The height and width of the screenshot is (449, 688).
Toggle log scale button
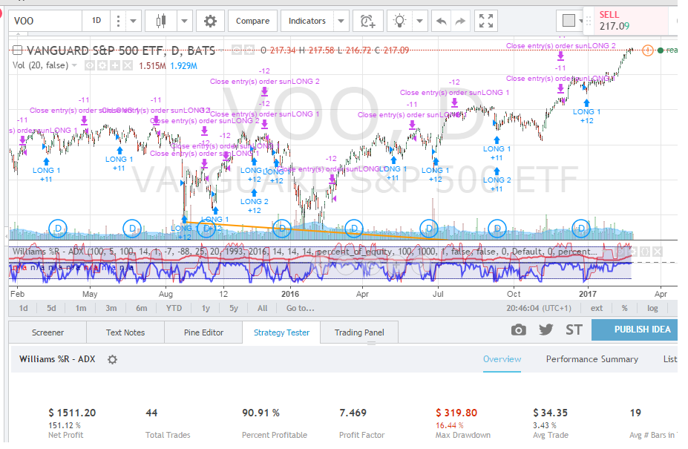pyautogui.click(x=652, y=308)
